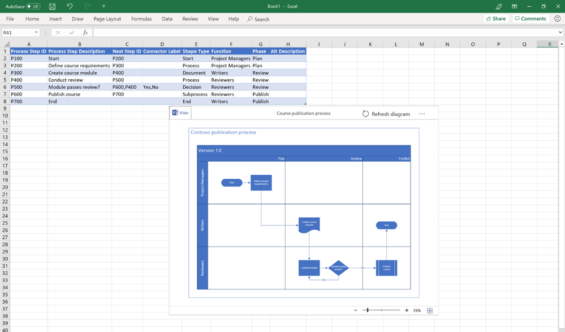Screen dimensions: 565x332
Task: Click the Process Step ID header cell
Action: (x=28, y=51)
